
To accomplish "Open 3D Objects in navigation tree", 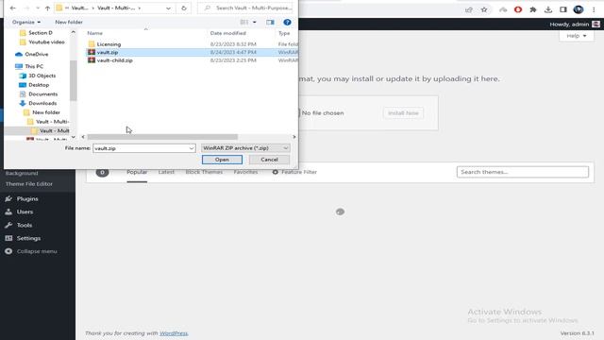I will pos(42,76).
